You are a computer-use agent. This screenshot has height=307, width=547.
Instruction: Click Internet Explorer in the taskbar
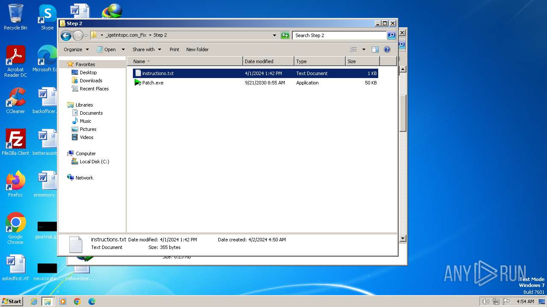(x=34, y=301)
